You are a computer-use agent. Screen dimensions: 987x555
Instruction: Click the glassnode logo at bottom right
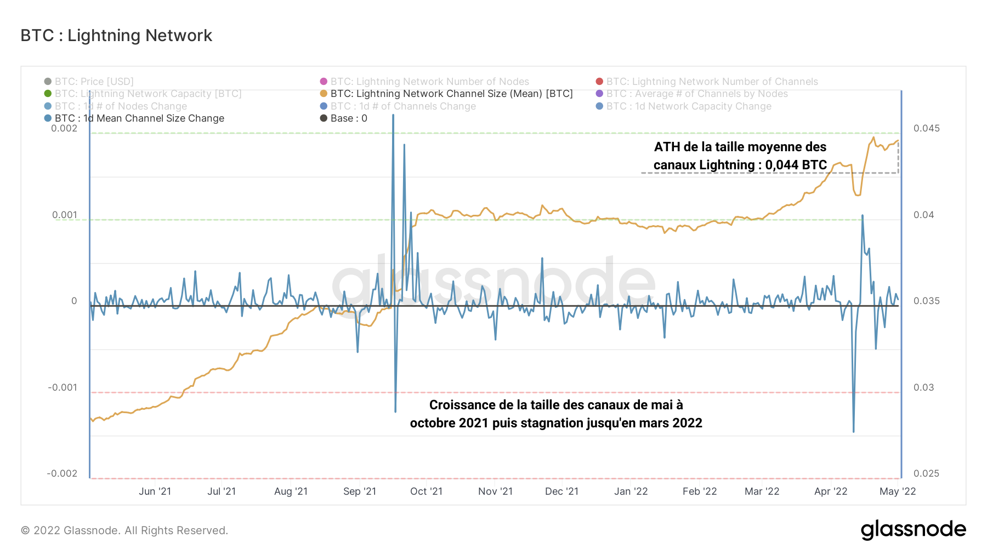(913, 530)
